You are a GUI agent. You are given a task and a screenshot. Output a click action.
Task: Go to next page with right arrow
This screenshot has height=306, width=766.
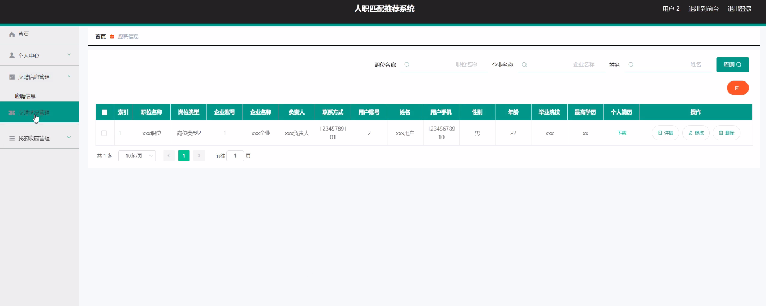click(x=199, y=156)
